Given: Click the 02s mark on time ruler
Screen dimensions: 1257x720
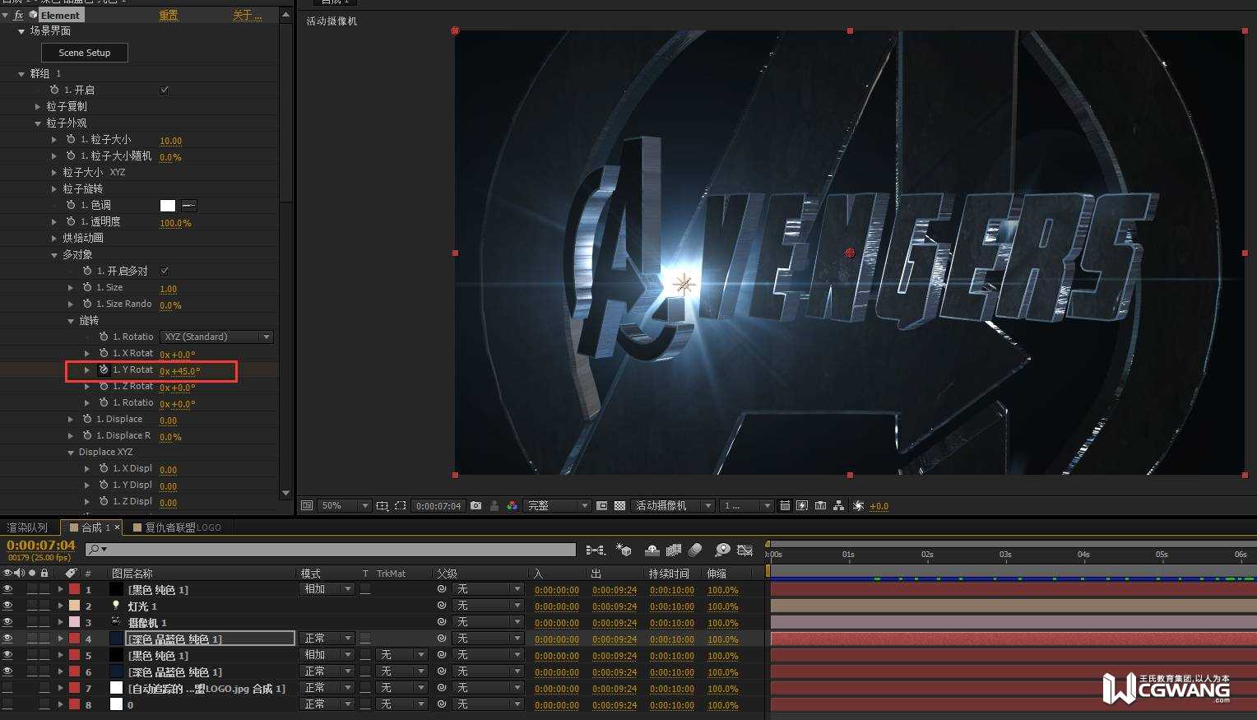Looking at the screenshot, I should pyautogui.click(x=927, y=555).
